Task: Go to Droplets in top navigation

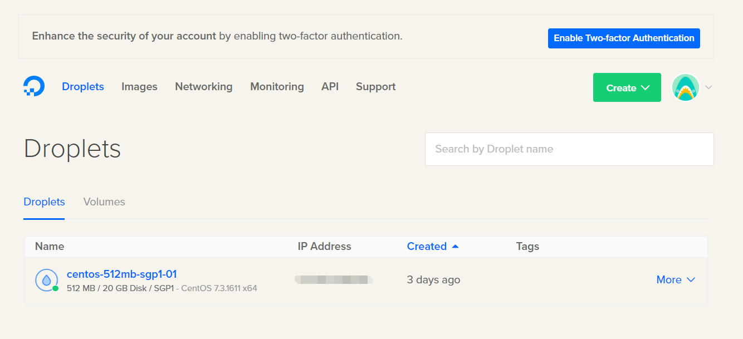Action: point(83,87)
